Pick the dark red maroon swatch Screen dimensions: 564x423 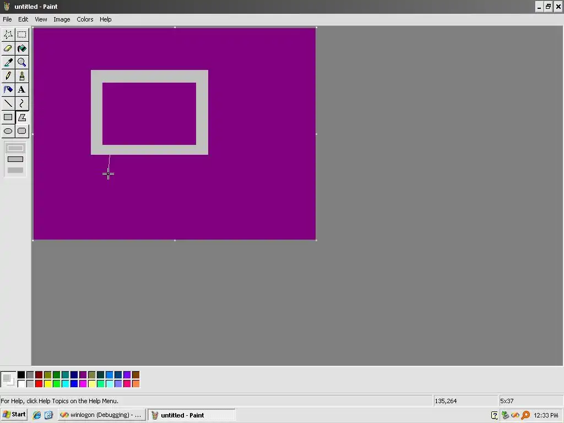tap(39, 375)
